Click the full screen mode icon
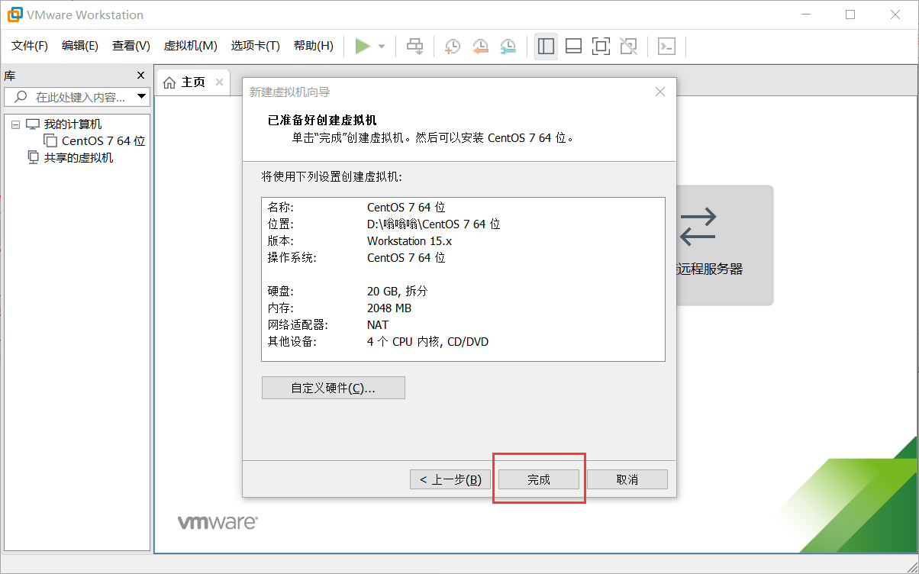 [601, 47]
